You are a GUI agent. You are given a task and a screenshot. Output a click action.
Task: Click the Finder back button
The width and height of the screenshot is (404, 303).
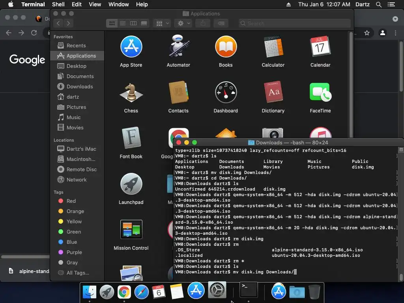(x=58, y=23)
